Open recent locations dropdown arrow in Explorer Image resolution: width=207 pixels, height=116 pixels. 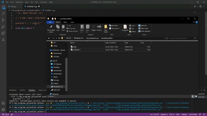[x=56, y=38]
